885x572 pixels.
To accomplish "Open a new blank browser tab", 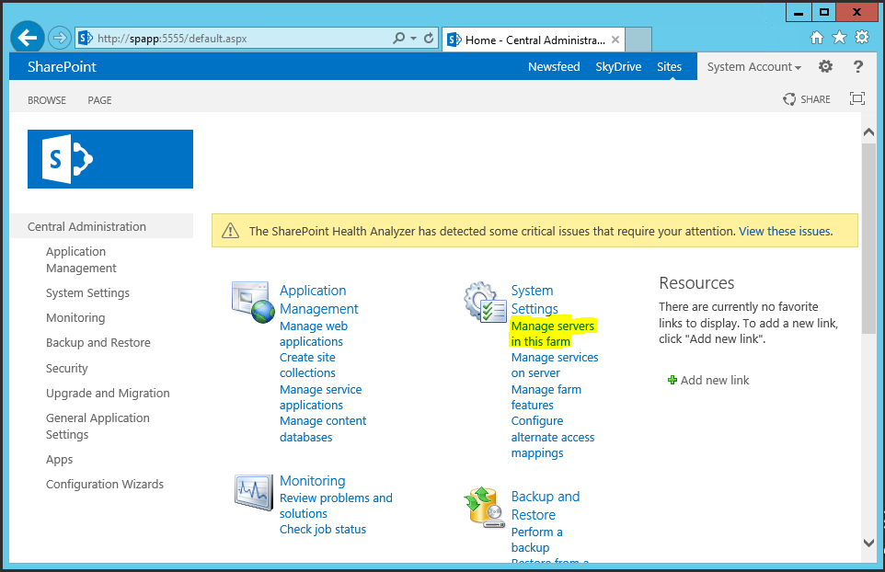I will 638,40.
